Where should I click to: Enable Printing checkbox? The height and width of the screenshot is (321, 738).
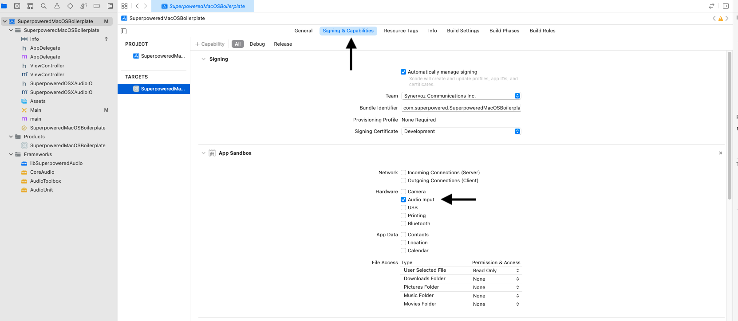pos(403,215)
